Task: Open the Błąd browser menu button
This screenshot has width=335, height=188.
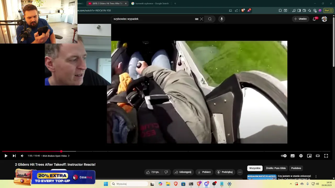Action: click(x=328, y=10)
